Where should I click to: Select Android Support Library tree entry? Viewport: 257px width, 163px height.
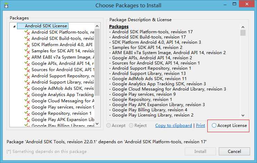(63, 82)
